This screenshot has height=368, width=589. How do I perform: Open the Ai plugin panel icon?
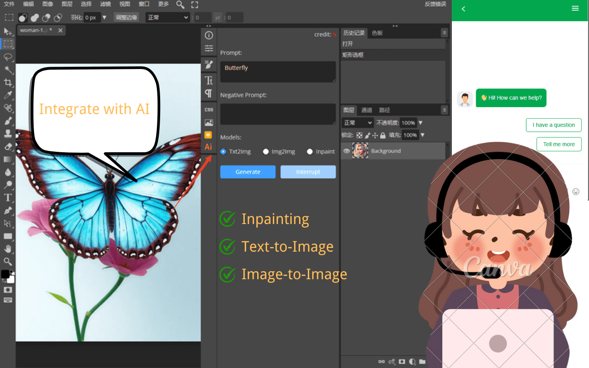(209, 147)
